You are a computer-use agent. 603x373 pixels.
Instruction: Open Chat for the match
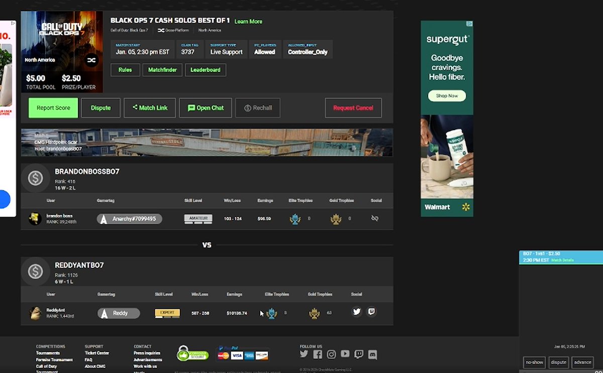[206, 108]
